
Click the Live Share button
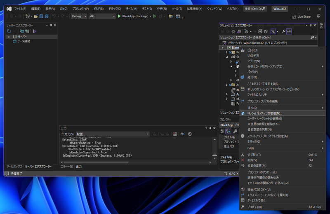pos(302,16)
